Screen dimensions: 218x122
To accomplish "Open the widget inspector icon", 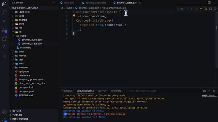I will click(x=215, y=9).
